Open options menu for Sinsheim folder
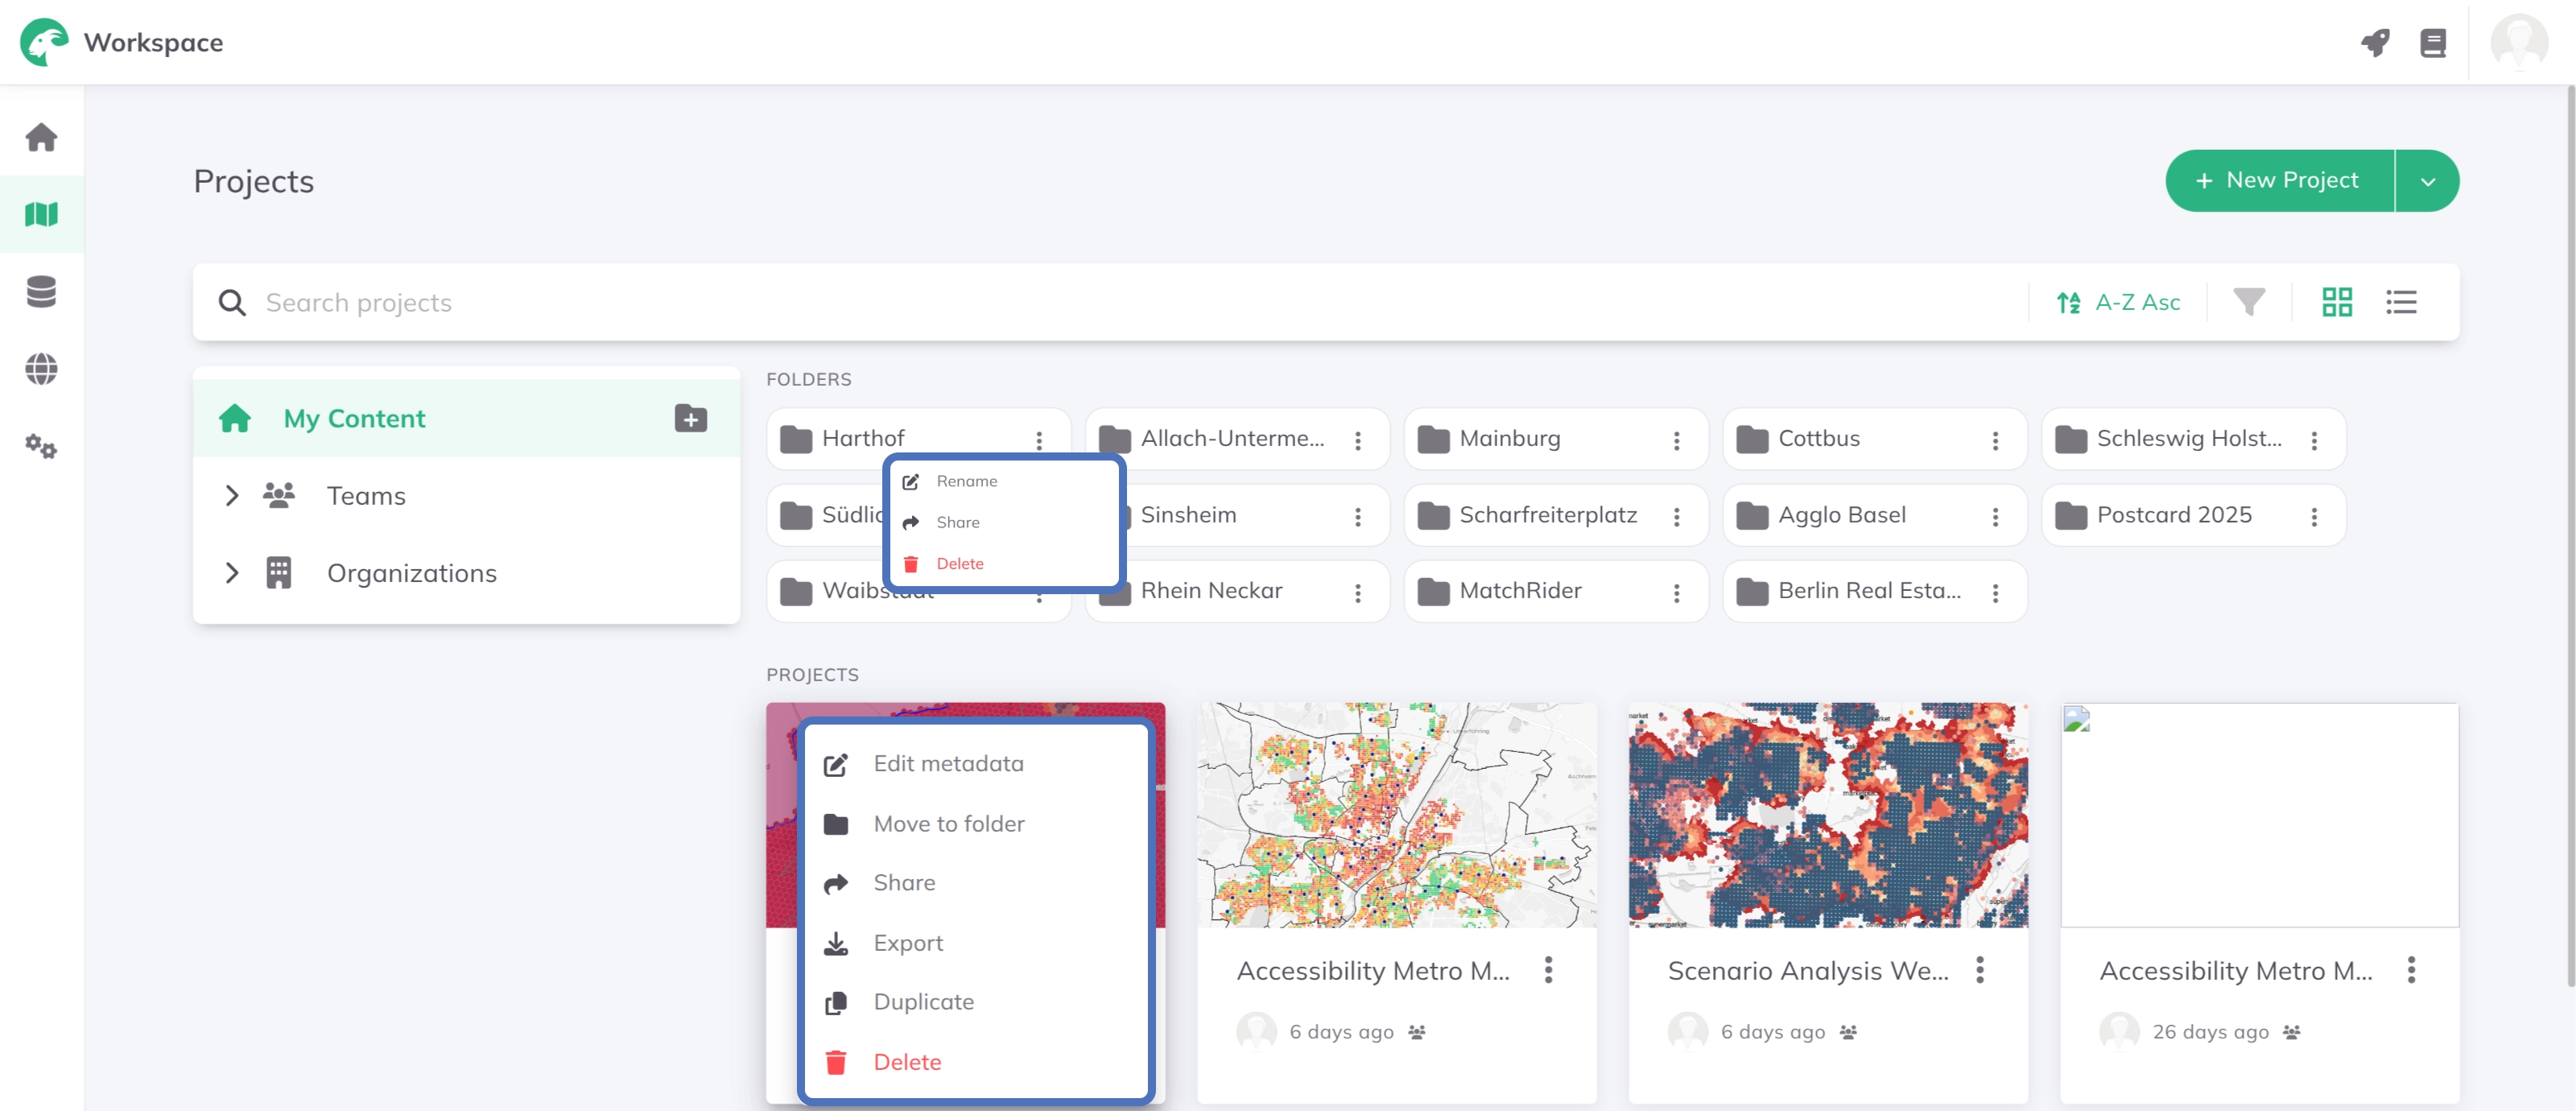 tap(1358, 516)
